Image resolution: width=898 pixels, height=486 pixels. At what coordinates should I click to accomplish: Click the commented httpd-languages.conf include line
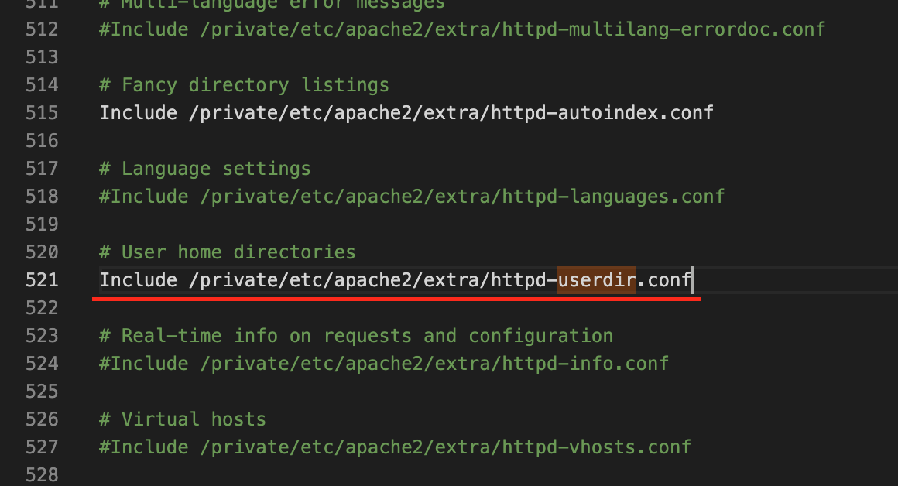[412, 197]
